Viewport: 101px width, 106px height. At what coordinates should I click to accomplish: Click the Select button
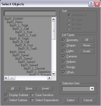71,100
